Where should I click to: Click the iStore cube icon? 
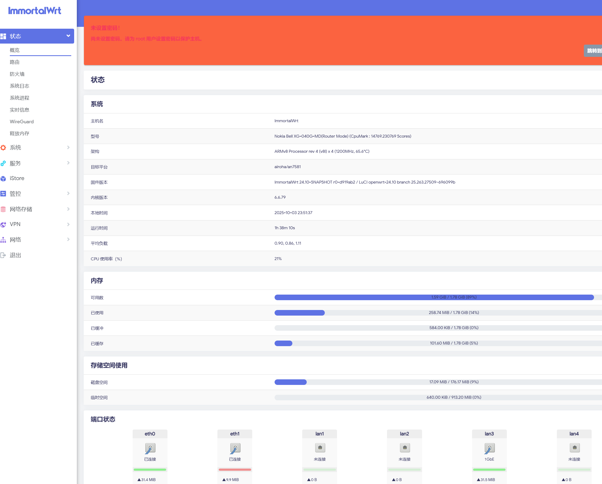3,179
